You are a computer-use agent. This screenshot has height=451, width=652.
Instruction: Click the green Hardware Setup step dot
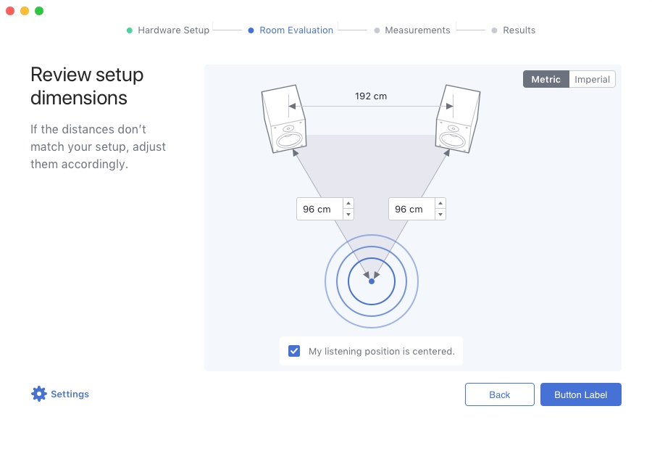click(x=130, y=30)
